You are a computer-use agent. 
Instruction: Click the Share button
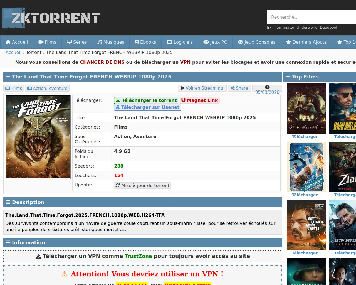[239, 88]
